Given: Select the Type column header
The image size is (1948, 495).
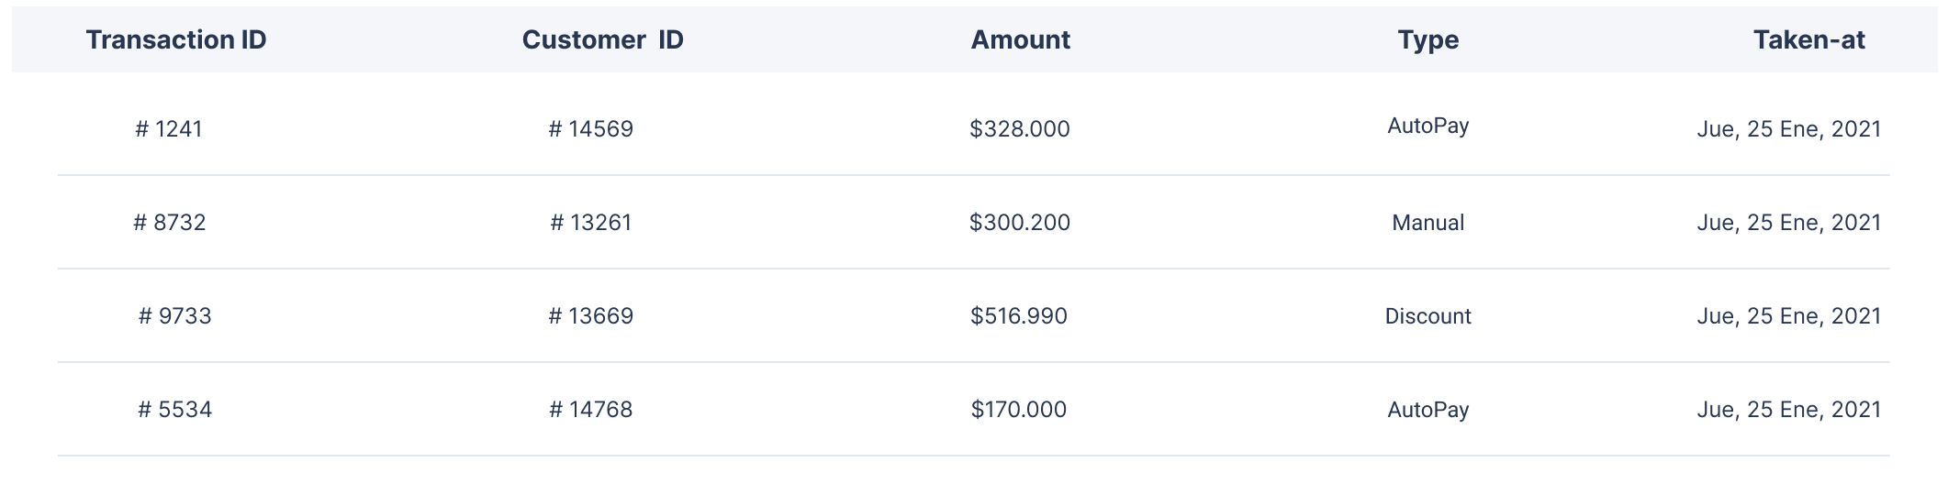Looking at the screenshot, I should coord(1428,40).
